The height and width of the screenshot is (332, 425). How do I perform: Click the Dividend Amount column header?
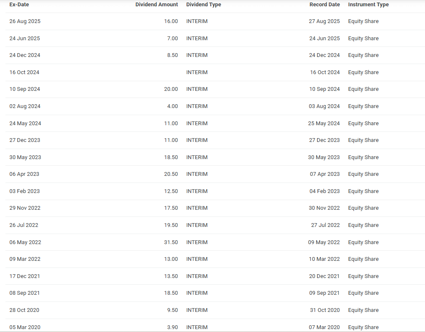[156, 5]
